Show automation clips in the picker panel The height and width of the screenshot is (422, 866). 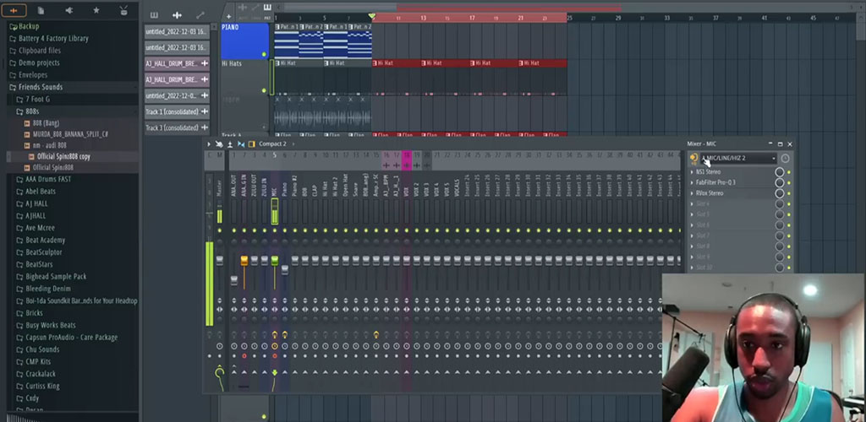click(200, 15)
